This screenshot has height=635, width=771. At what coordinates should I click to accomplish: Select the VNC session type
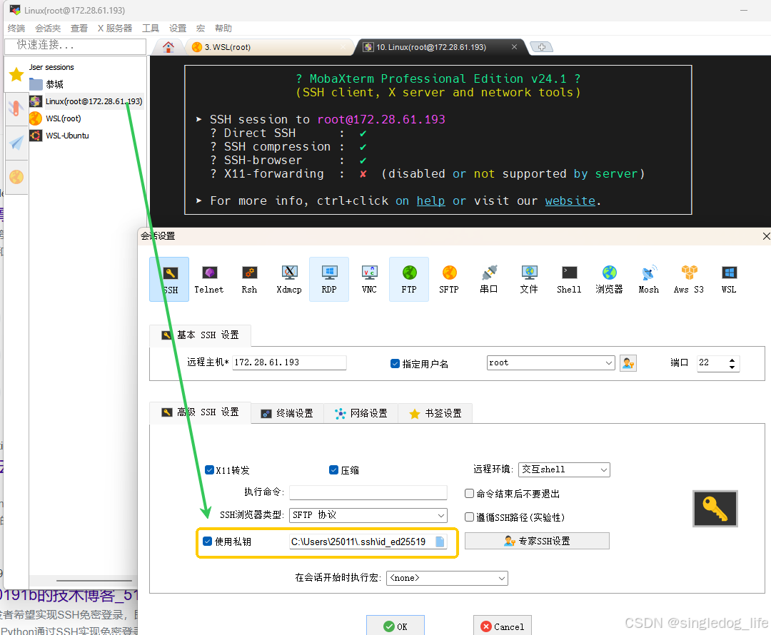369,279
